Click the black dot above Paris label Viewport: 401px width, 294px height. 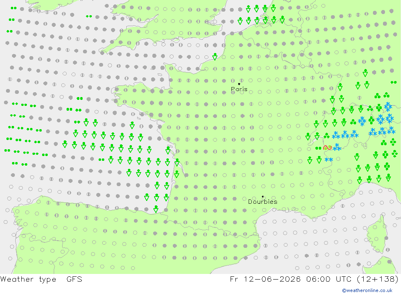click(x=239, y=84)
